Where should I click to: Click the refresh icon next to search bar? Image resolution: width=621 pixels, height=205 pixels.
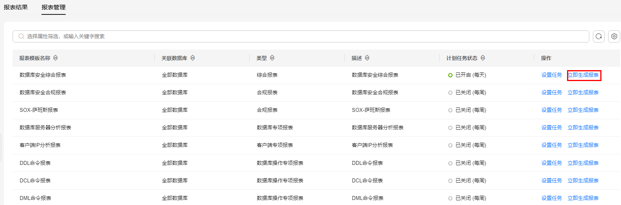pos(598,36)
